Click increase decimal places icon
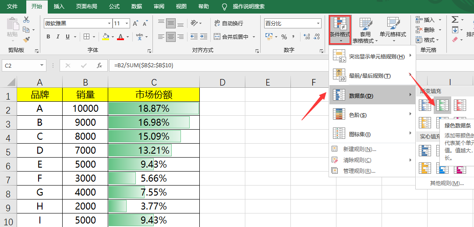 [307, 37]
